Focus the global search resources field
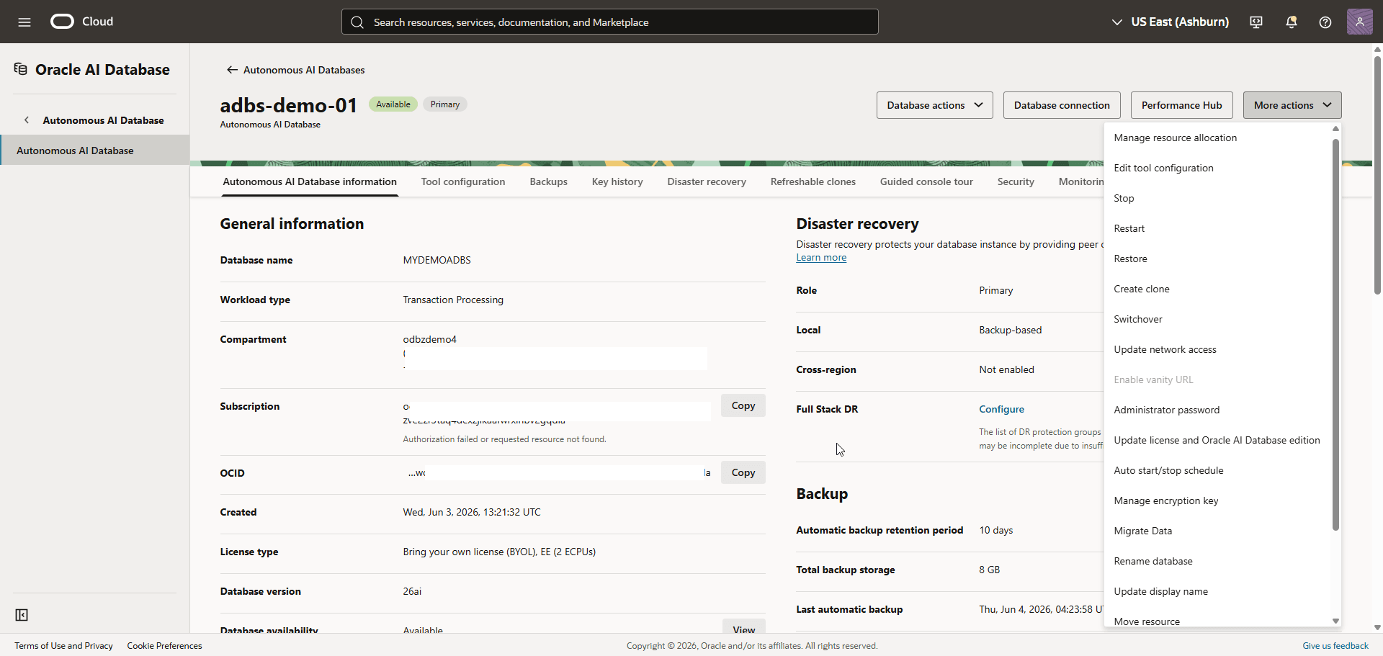 click(x=610, y=22)
